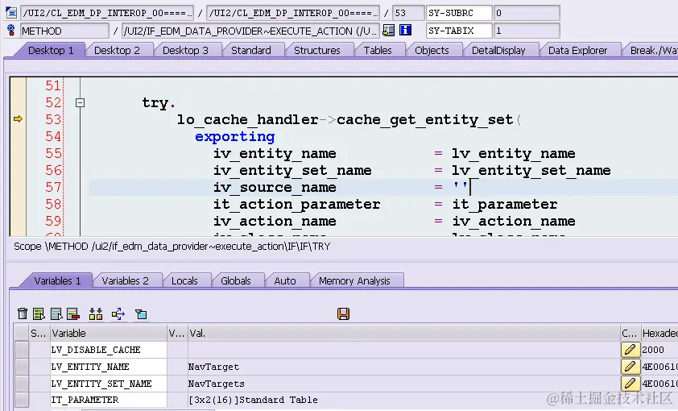
Task: Click the SY-TABIX field
Action: [x=459, y=31]
